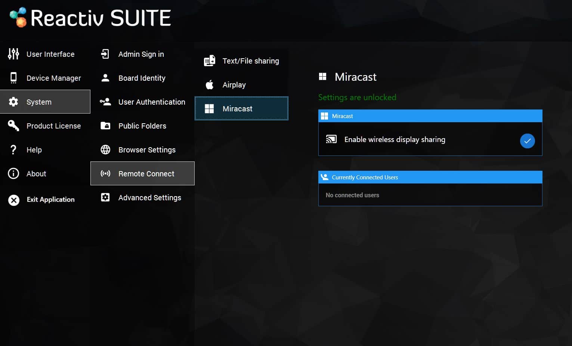The height and width of the screenshot is (346, 572).
Task: Open the About page
Action: click(45, 173)
